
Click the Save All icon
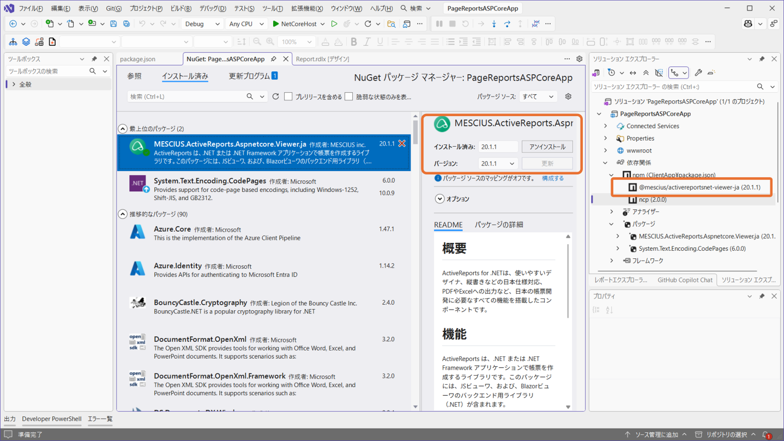pyautogui.click(x=126, y=24)
